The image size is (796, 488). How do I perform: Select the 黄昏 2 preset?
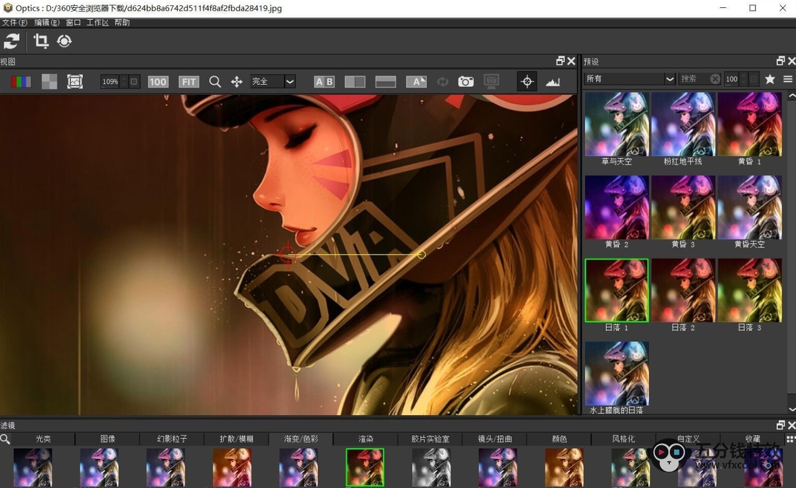point(617,207)
